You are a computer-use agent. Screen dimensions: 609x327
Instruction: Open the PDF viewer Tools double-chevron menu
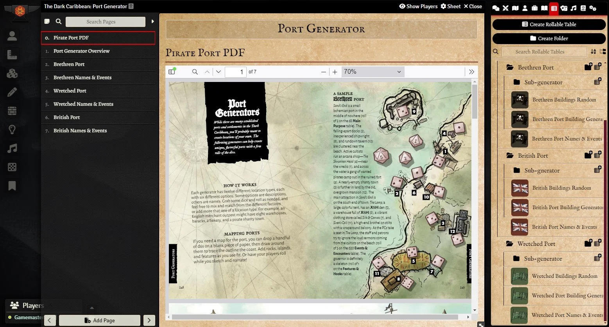pyautogui.click(x=471, y=72)
